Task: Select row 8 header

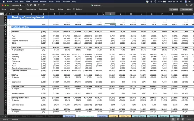Action: [5, 32]
